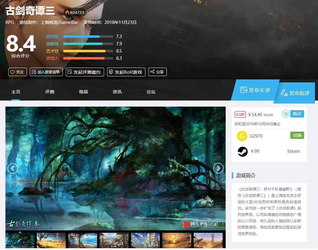Click the wishlist icon on 加入愿望清单
318x250 pixels.
coord(33,72)
